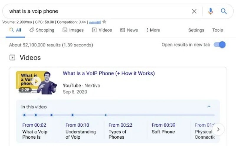Collapse the In this video section
This screenshot has width=236, height=146.
click(x=209, y=107)
